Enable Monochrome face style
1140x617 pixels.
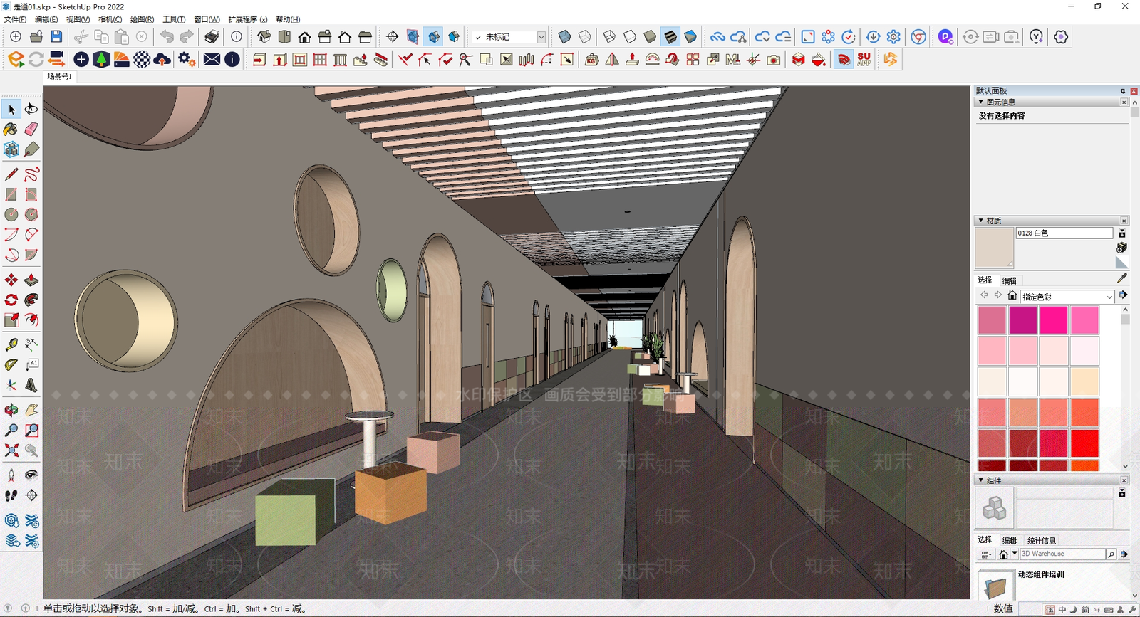click(690, 36)
